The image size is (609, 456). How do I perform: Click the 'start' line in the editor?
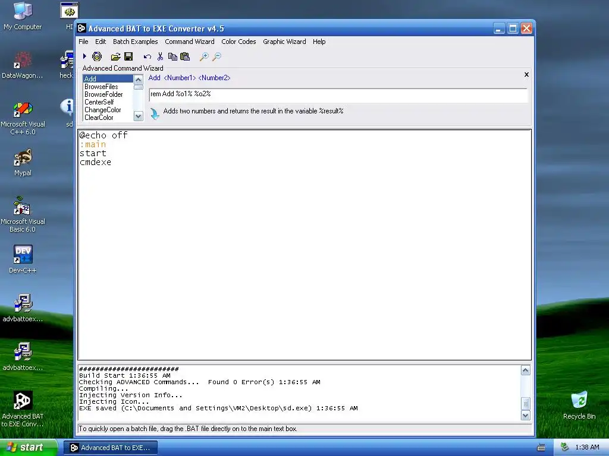coord(93,153)
